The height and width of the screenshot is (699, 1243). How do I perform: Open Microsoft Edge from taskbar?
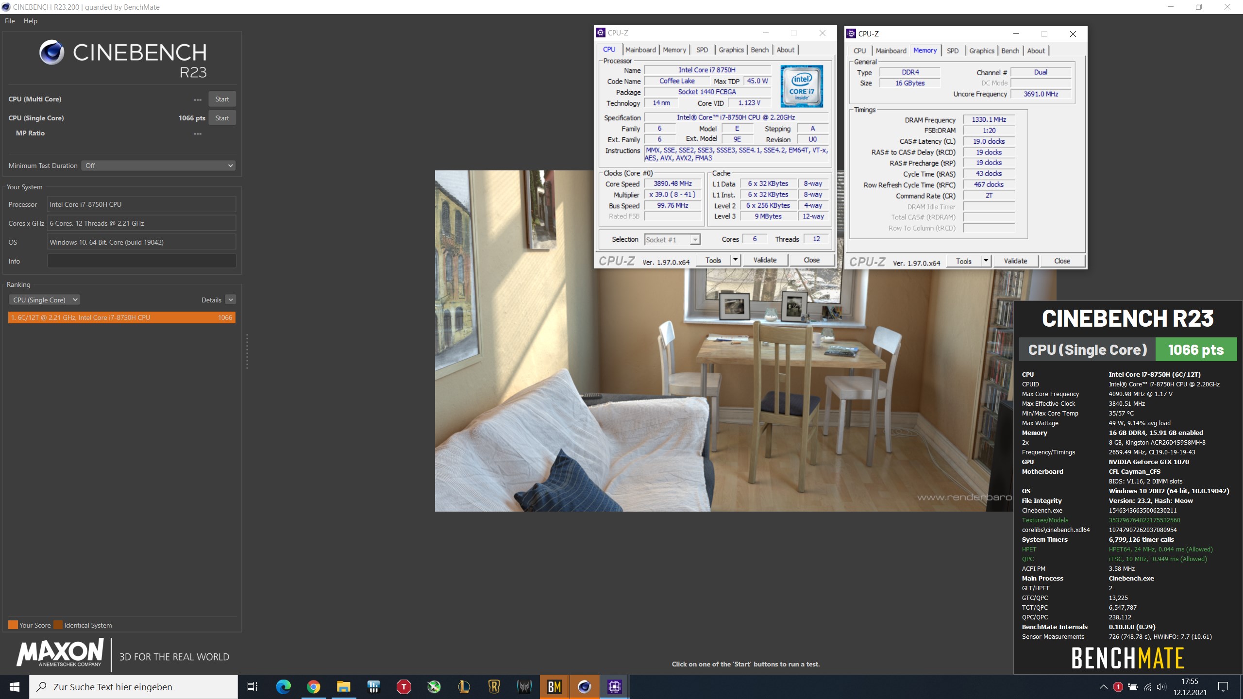tap(284, 687)
